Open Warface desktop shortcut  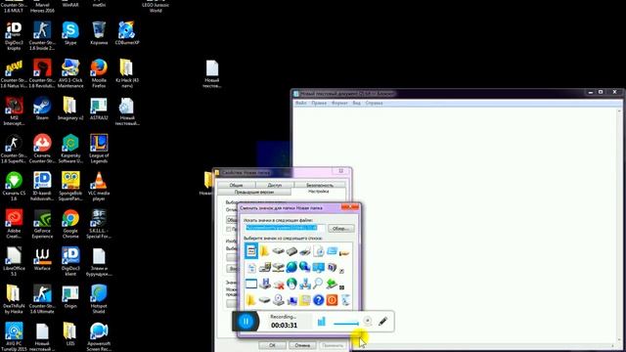click(x=42, y=259)
